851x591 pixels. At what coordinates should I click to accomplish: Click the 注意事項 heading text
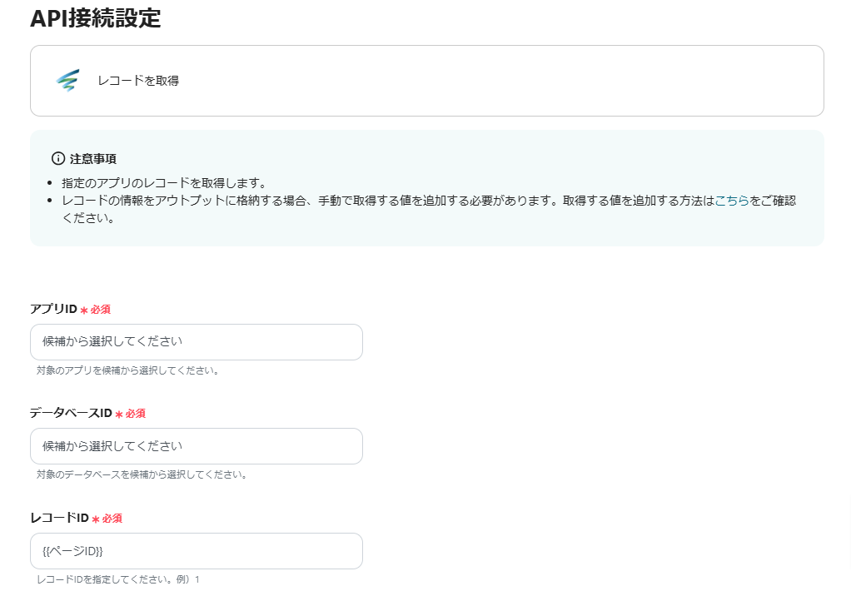click(x=92, y=159)
